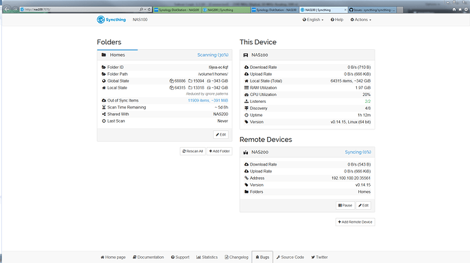
Task: Switch to the green NAS200 Syncthing tab
Action: click(x=225, y=10)
